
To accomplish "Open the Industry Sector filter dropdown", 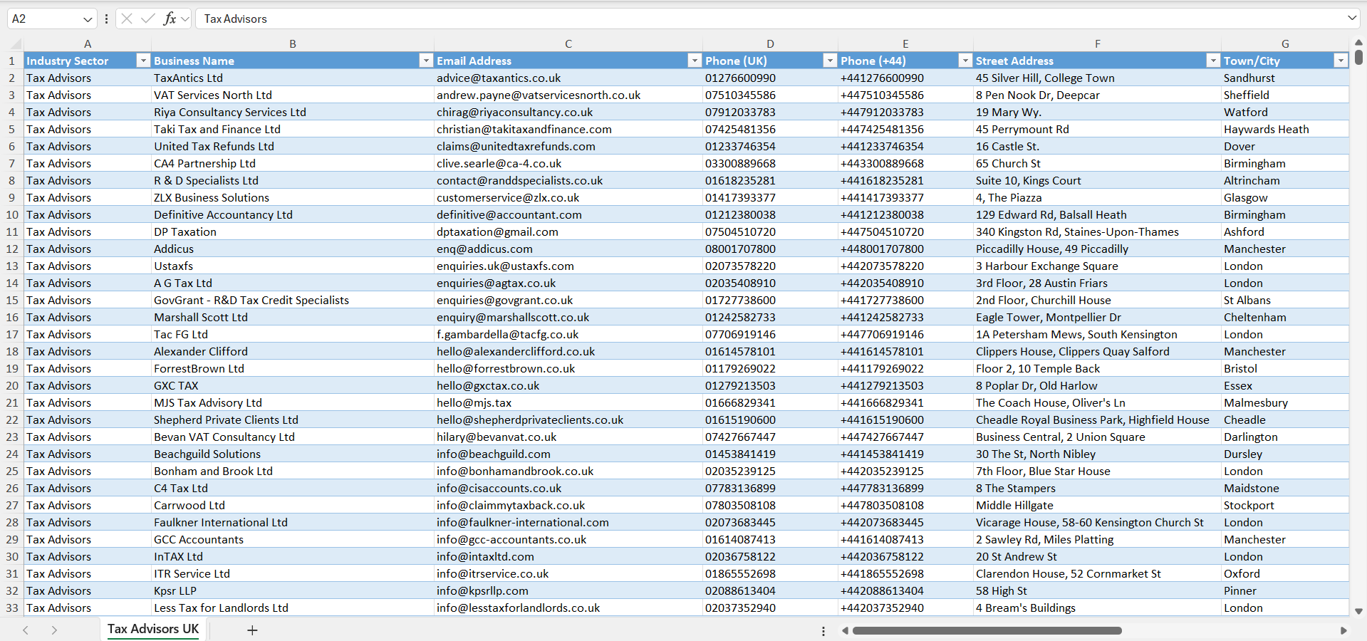I will [143, 61].
